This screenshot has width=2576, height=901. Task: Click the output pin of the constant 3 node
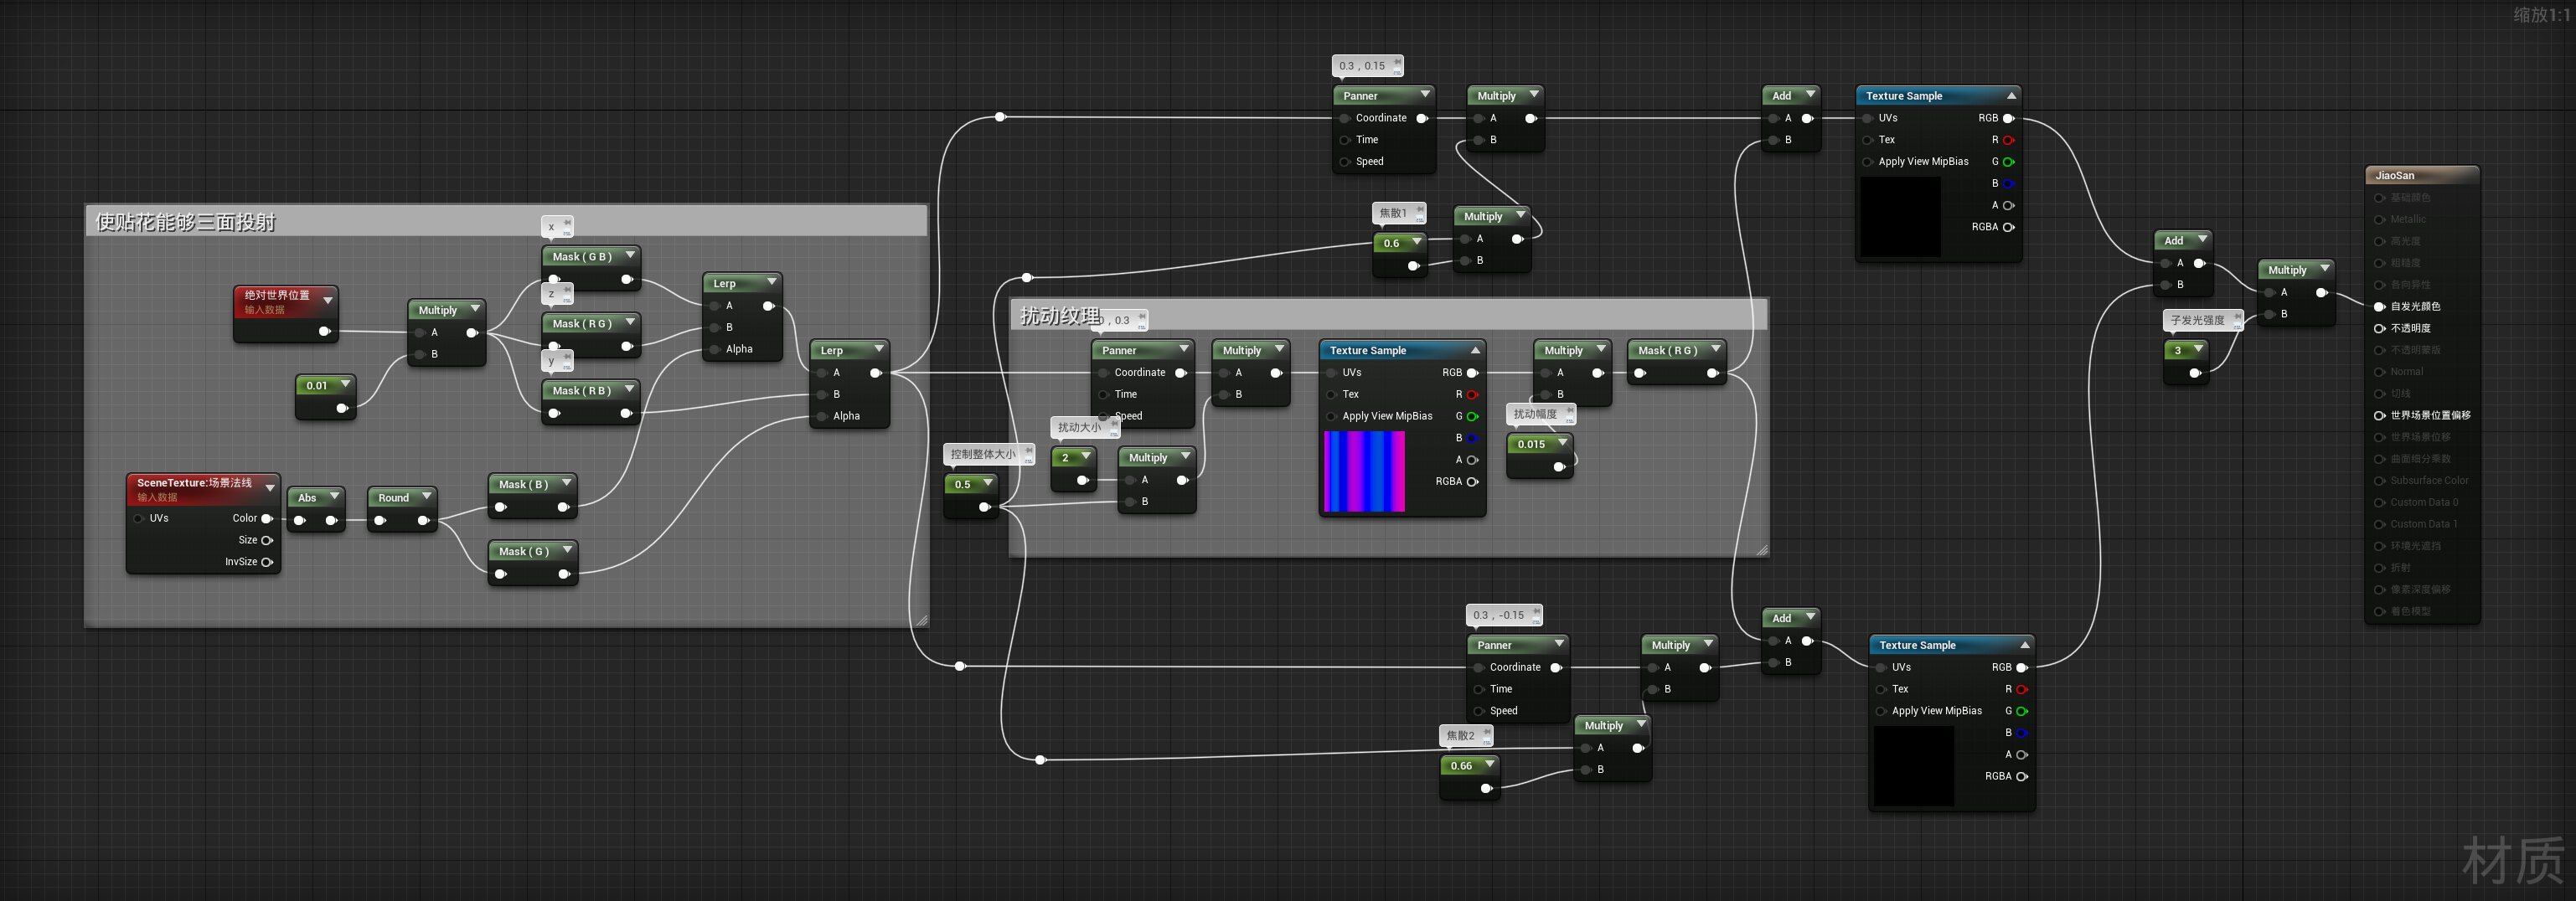click(x=2195, y=373)
